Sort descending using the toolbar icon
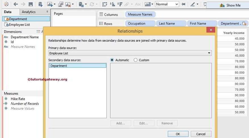Screen dimensions: 249x138 (120, 4)
